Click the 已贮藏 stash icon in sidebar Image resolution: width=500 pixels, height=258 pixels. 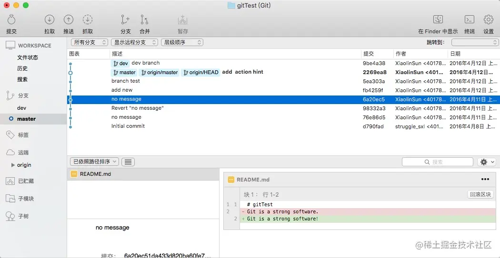pos(10,181)
